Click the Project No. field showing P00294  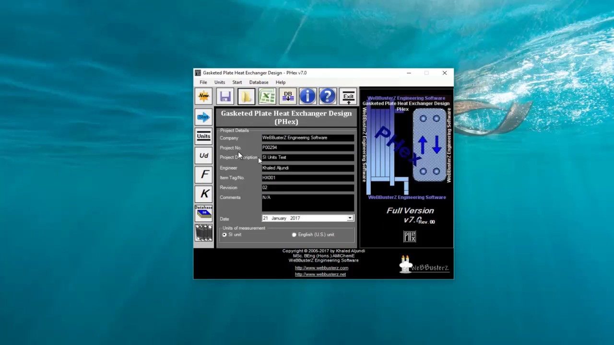click(x=308, y=148)
